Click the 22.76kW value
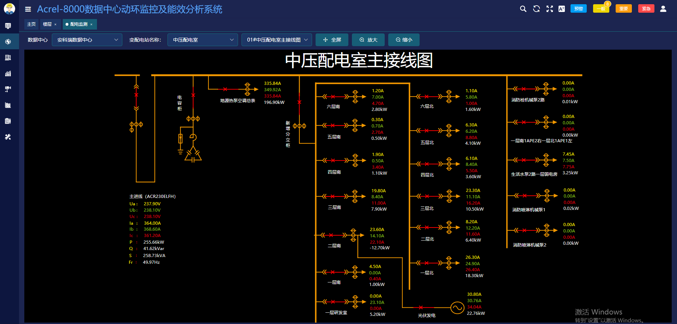The height and width of the screenshot is (324, 677). [x=476, y=313]
